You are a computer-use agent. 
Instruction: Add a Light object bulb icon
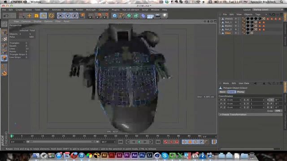[x=165, y=16]
